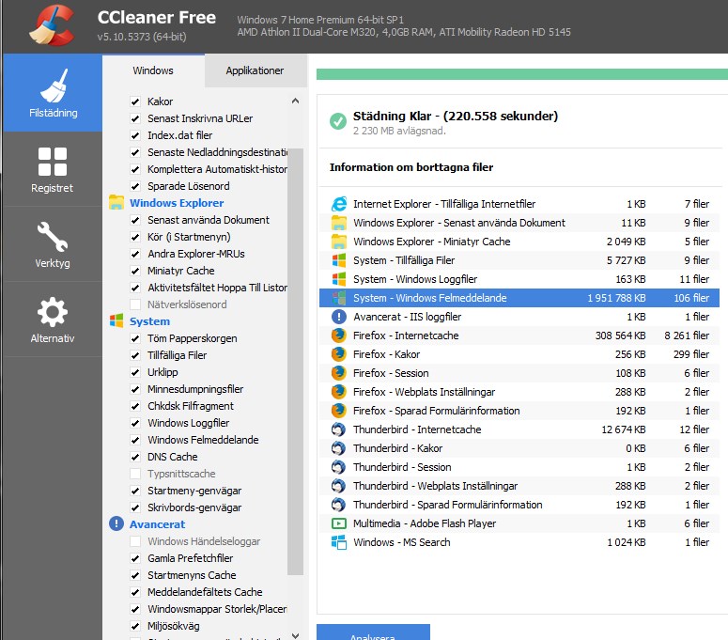This screenshot has width=728, height=640.
Task: Click the Andra Explorer-MRUs option label
Action: coord(196,254)
